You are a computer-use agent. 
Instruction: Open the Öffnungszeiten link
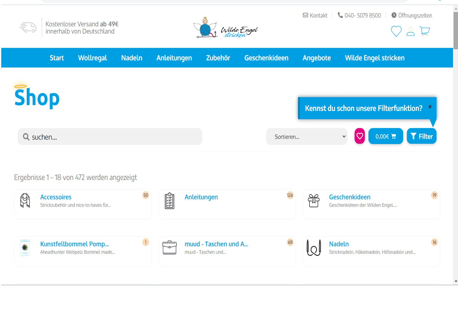tap(412, 15)
